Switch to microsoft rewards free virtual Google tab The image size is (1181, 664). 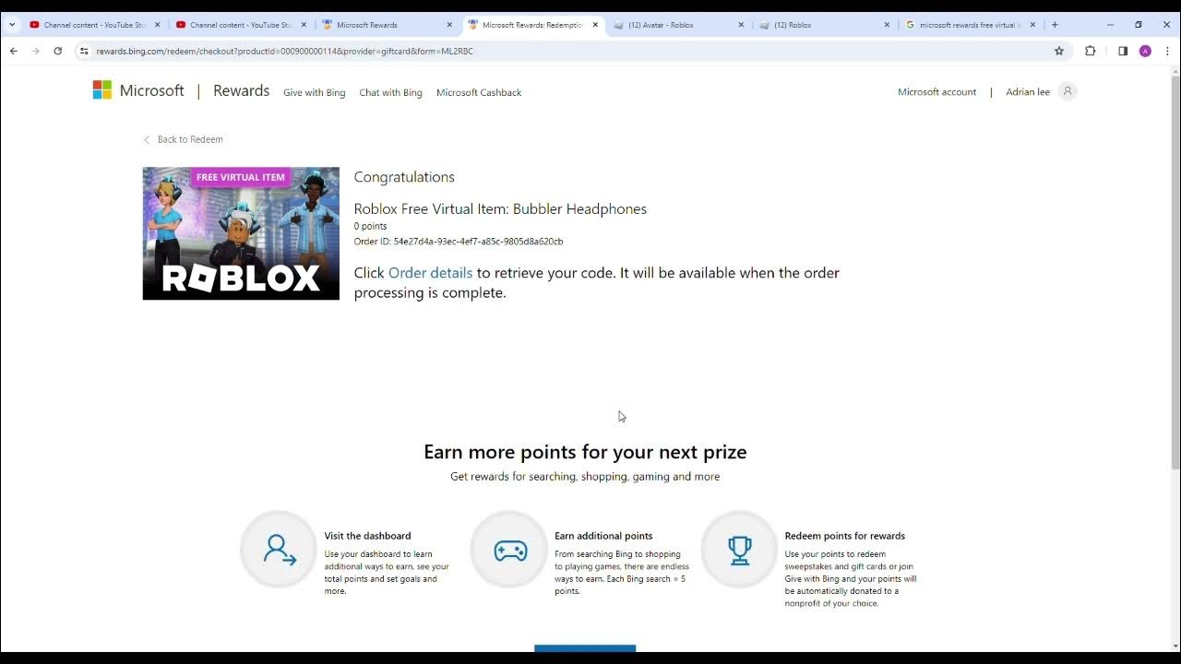point(969,25)
